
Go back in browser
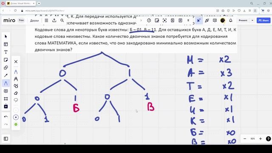click(3, 11)
